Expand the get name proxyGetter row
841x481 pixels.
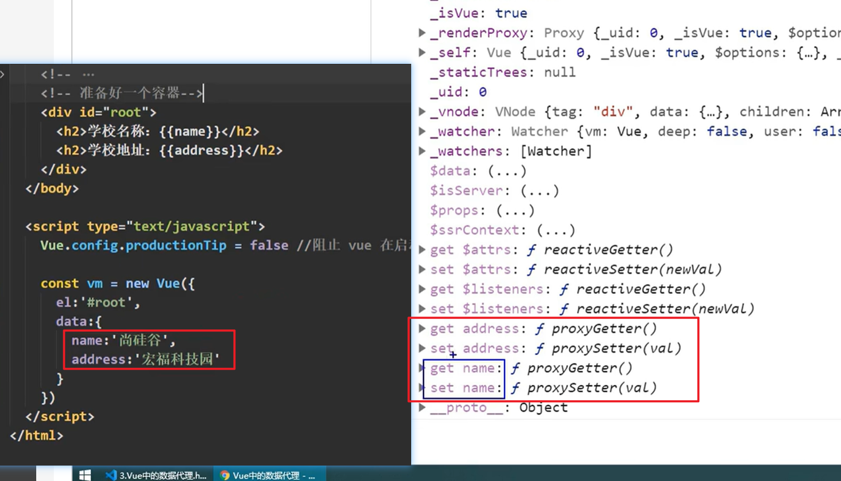(x=422, y=368)
